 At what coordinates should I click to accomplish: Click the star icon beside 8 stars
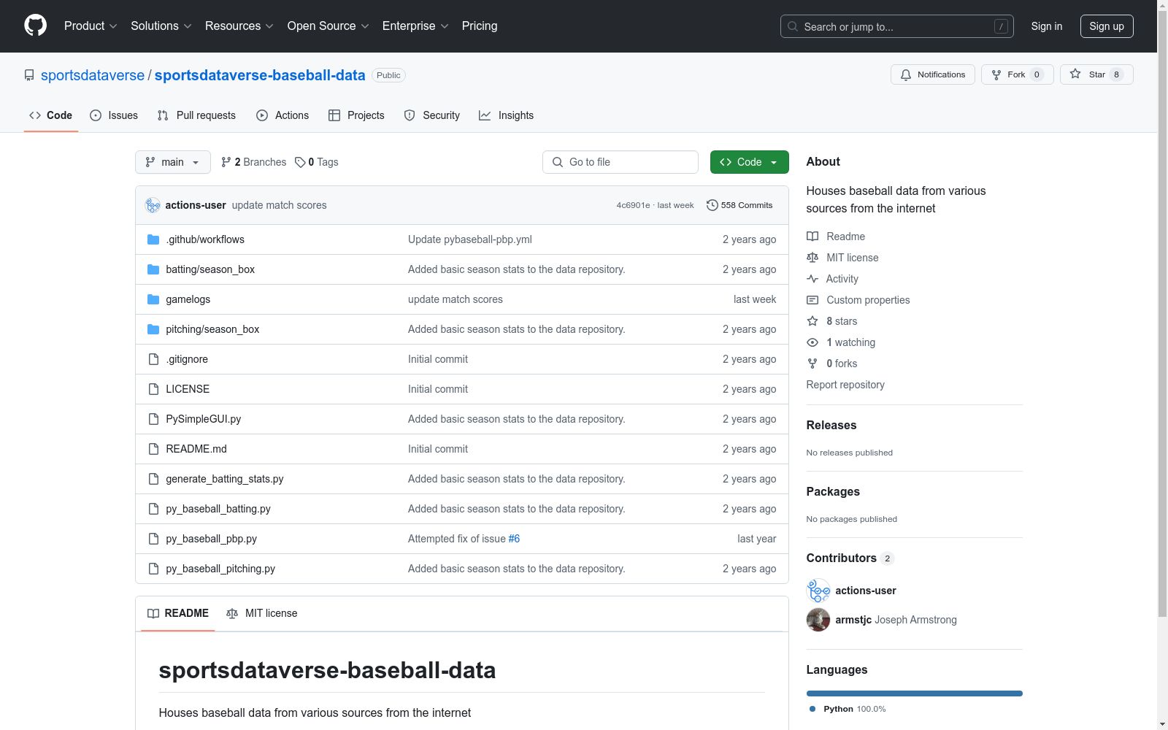click(812, 321)
